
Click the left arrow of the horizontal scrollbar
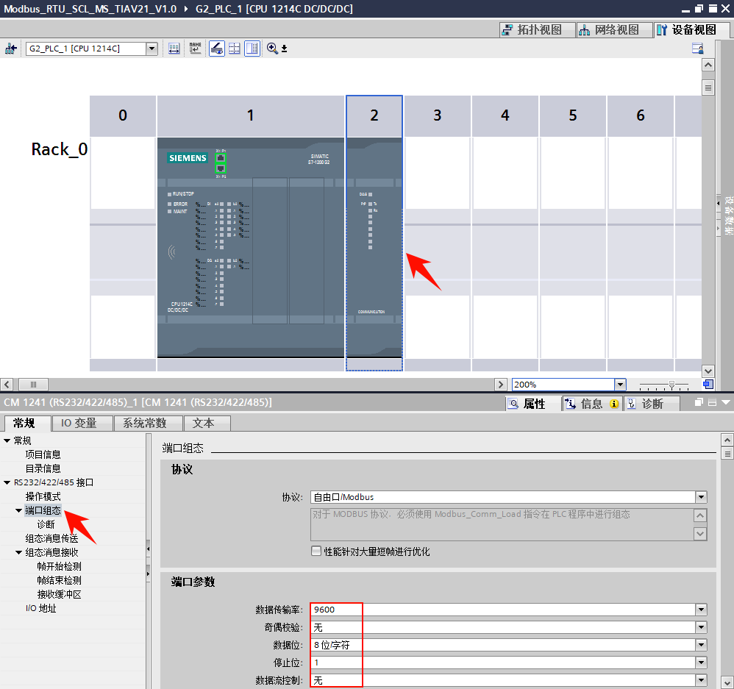click(7, 385)
